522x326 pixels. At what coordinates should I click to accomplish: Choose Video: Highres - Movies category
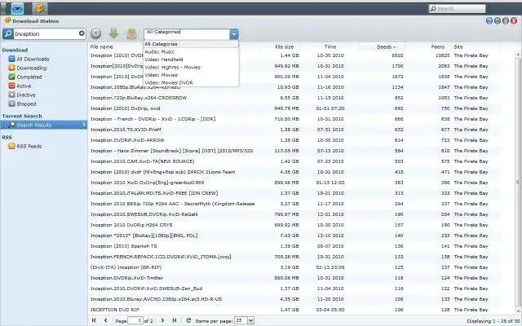click(x=191, y=67)
